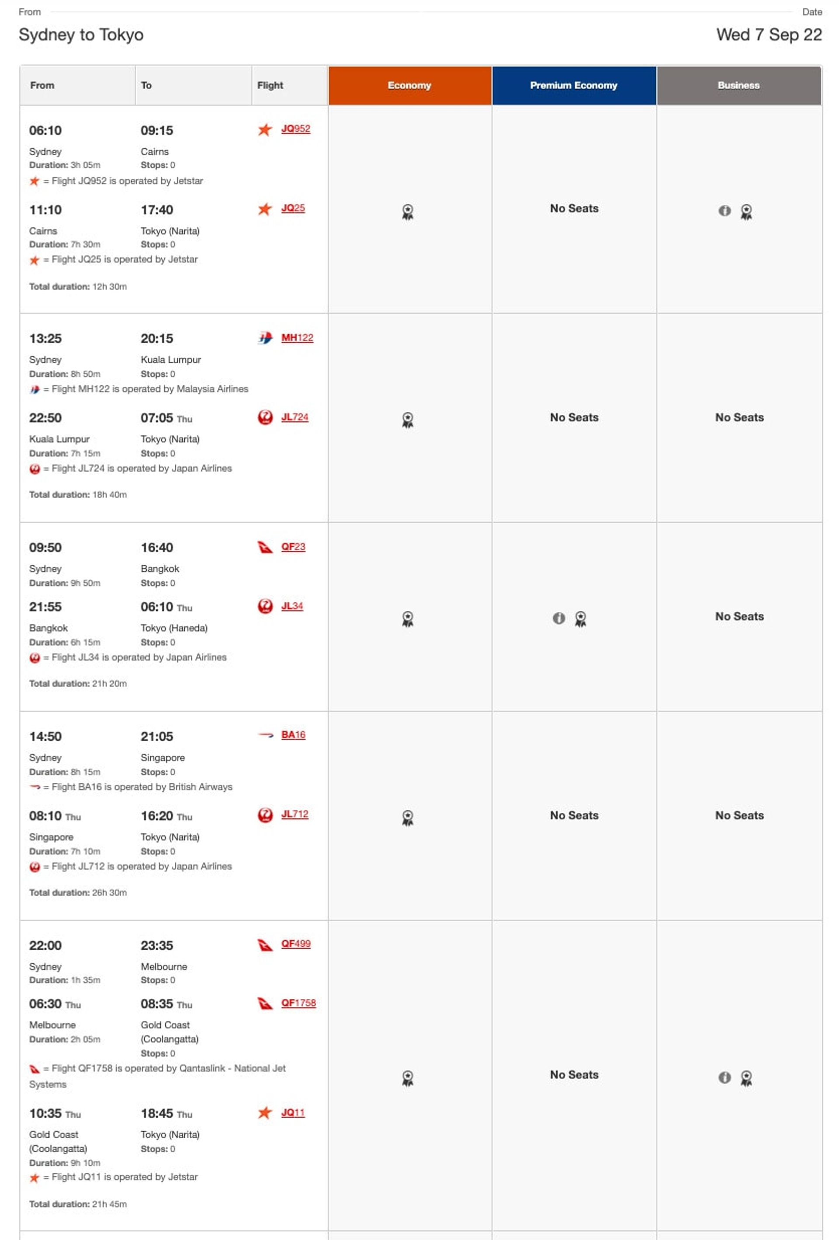The width and height of the screenshot is (839, 1240).
Task: Select the Premium Economy column header
Action: click(573, 85)
